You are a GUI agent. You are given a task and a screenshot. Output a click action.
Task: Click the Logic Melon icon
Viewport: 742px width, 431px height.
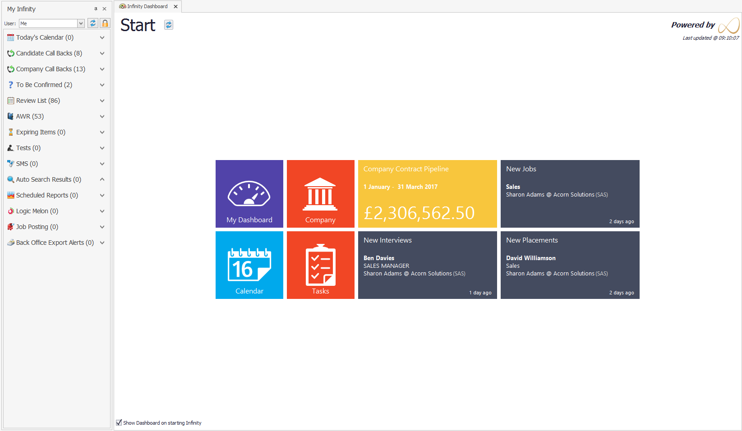(11, 211)
